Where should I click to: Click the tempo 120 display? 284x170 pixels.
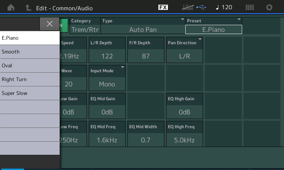224,7
